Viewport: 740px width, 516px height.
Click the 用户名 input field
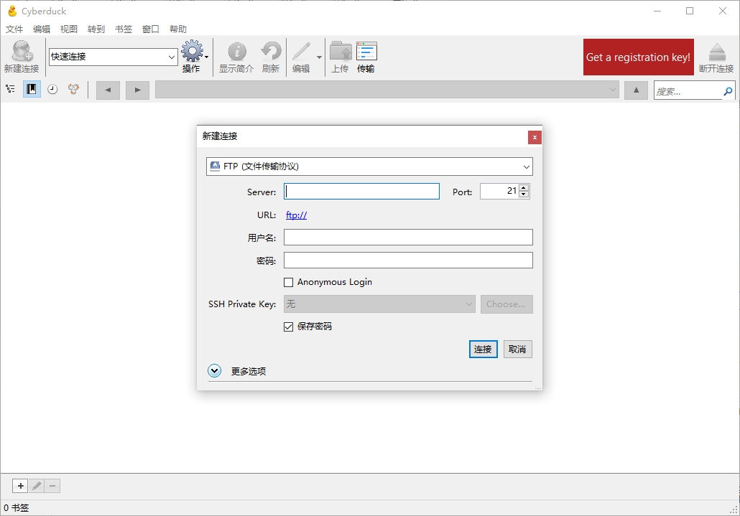pos(408,238)
